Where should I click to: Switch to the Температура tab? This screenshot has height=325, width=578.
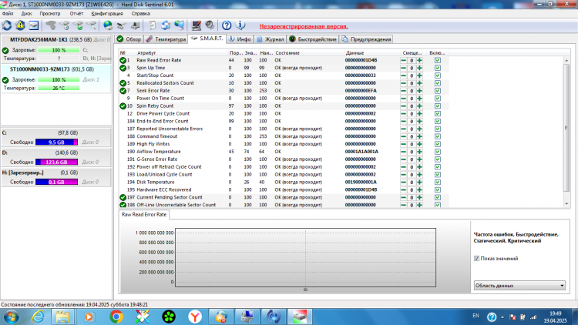click(x=166, y=39)
